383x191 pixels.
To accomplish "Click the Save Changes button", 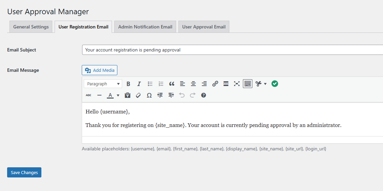I will [24, 172].
